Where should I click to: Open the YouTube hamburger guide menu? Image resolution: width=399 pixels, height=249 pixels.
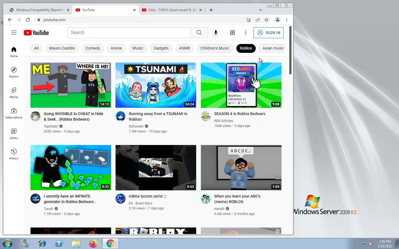tap(14, 33)
